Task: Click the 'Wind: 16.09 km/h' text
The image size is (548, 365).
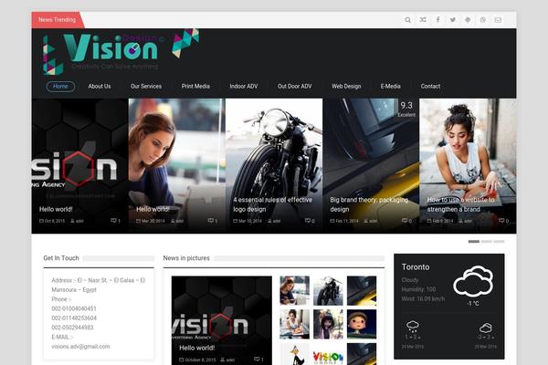Action: pyautogui.click(x=423, y=299)
